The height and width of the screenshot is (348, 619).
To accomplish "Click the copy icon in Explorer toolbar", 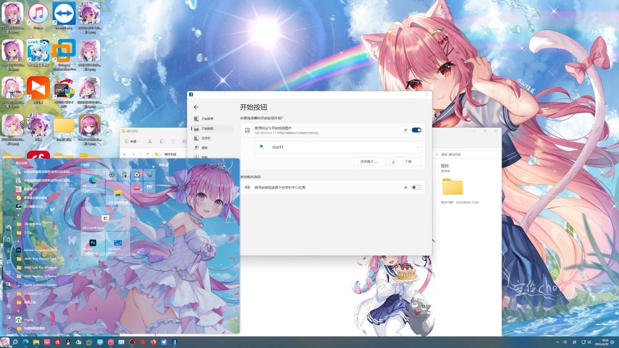I will coord(162,141).
